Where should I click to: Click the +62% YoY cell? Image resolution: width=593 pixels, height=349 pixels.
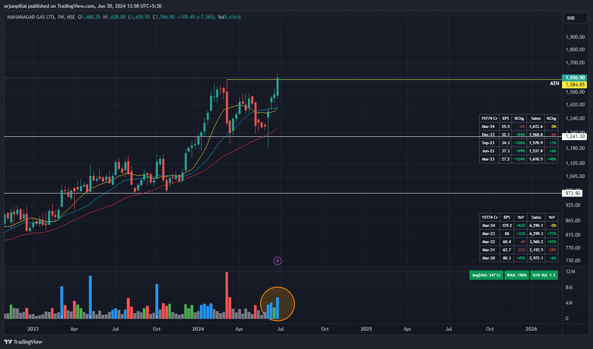(x=520, y=226)
